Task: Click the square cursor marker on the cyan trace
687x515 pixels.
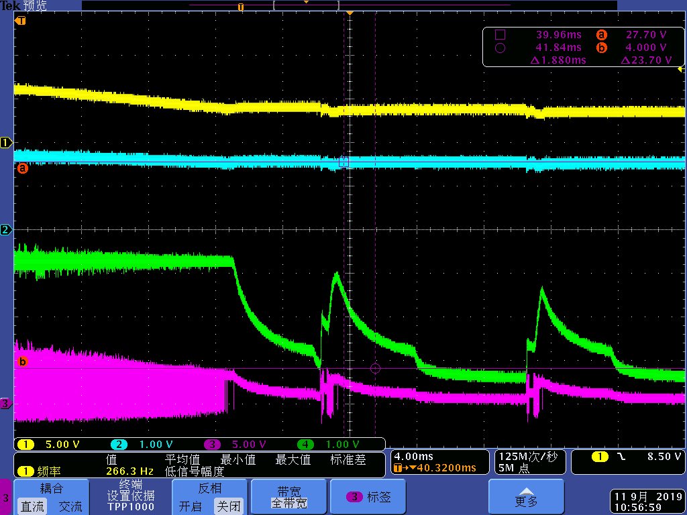Action: (x=343, y=162)
